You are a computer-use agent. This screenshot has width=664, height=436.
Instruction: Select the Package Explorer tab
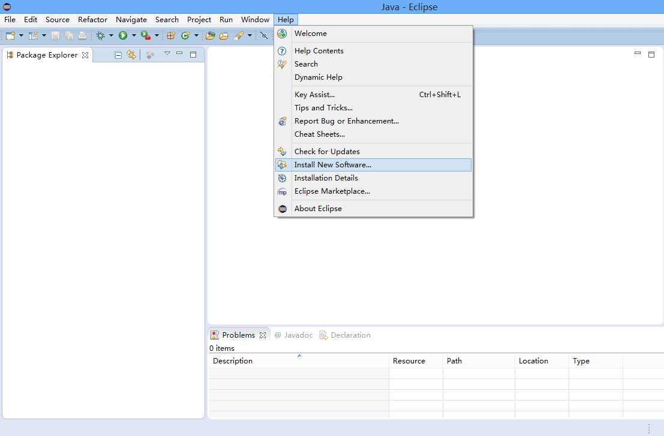[x=47, y=55]
